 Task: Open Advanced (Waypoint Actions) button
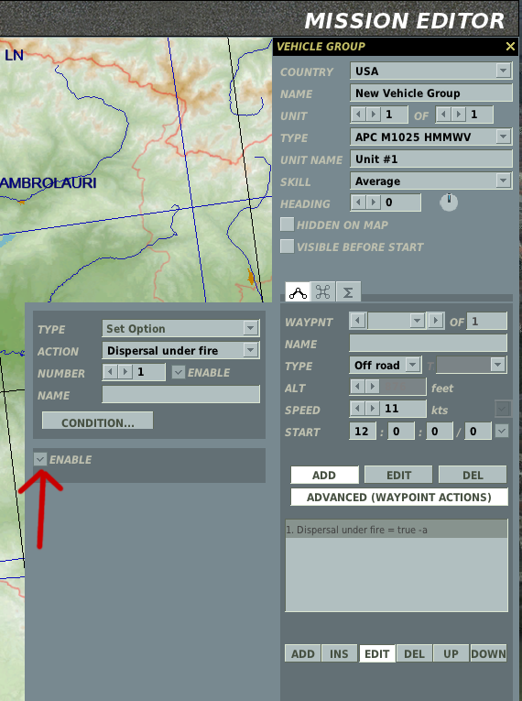pos(399,498)
